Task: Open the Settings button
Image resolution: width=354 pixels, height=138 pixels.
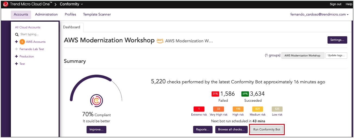Action: point(337,40)
